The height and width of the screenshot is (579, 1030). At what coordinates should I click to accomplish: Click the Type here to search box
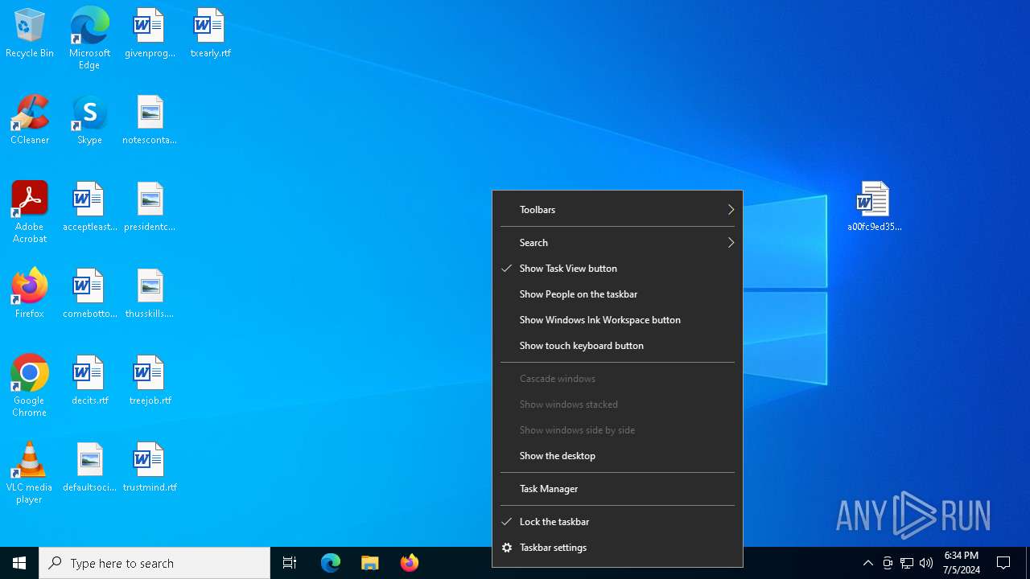154,563
